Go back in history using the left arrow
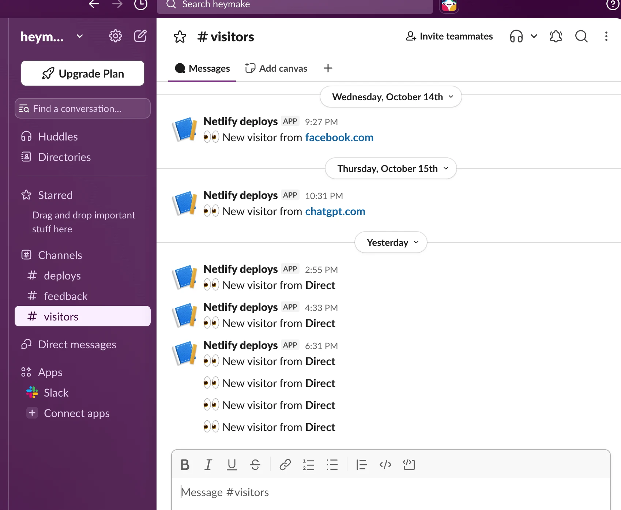 click(x=94, y=4)
